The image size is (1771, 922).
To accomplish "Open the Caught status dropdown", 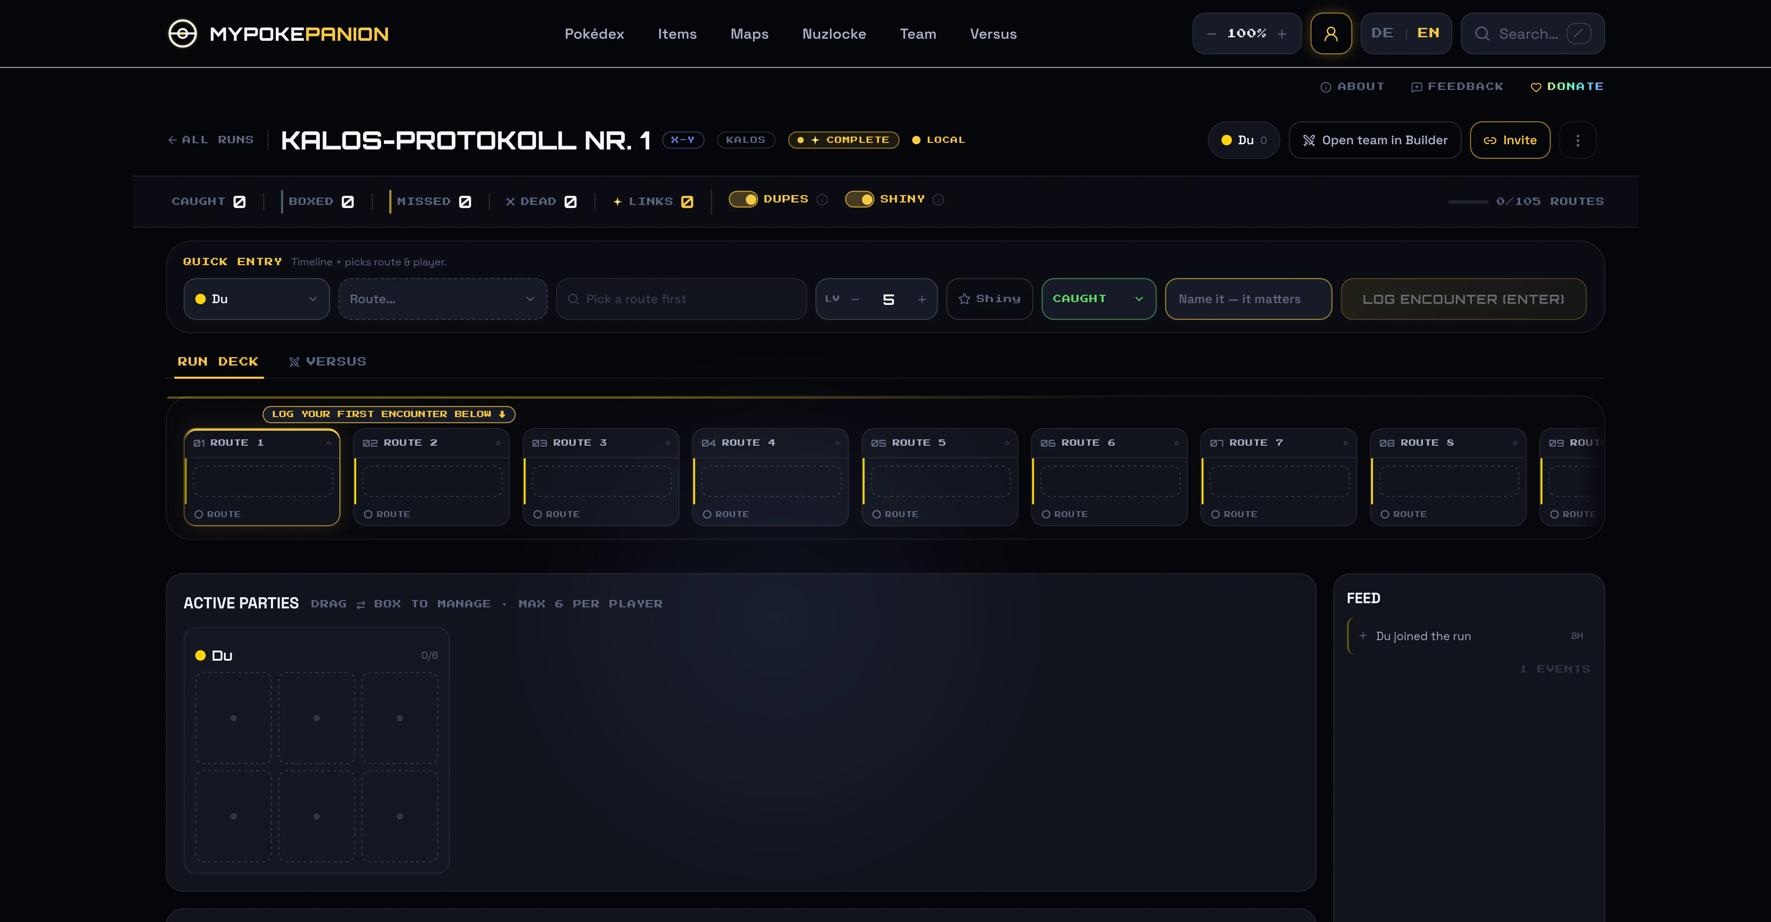I will point(1099,299).
